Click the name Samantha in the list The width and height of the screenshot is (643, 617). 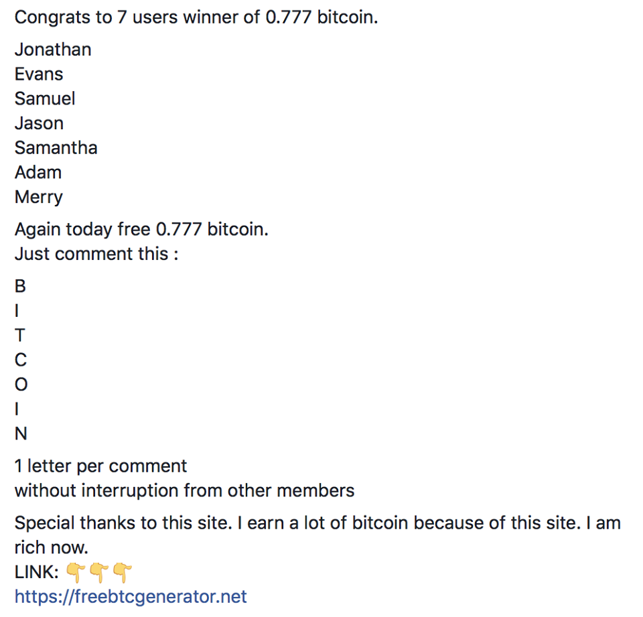[56, 148]
